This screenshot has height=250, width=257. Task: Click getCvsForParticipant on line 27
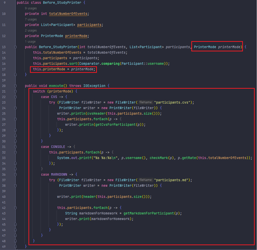coord(116,125)
